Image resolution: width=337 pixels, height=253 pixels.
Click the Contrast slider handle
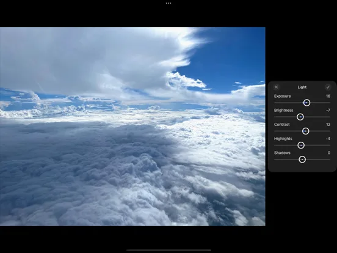[x=306, y=131]
